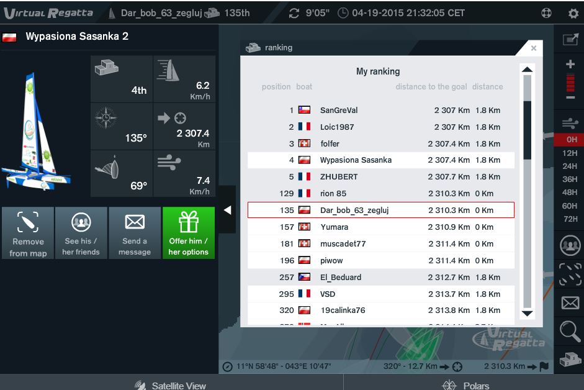584x390 pixels.
Task: Open the share/export icon in right sidebar
Action: (x=570, y=39)
